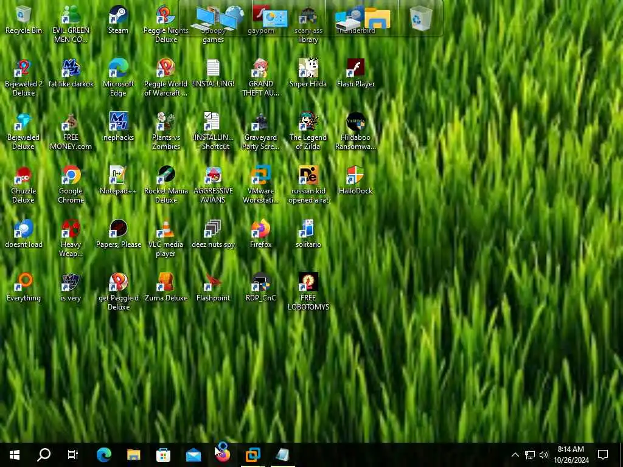Click the recycle bin in the top dock
623x467 pixels.
pos(421,18)
